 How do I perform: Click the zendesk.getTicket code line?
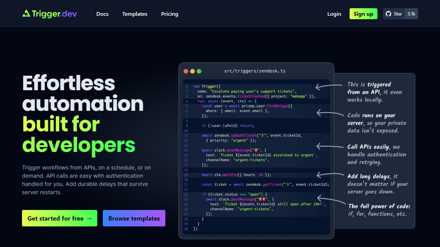click(x=265, y=185)
